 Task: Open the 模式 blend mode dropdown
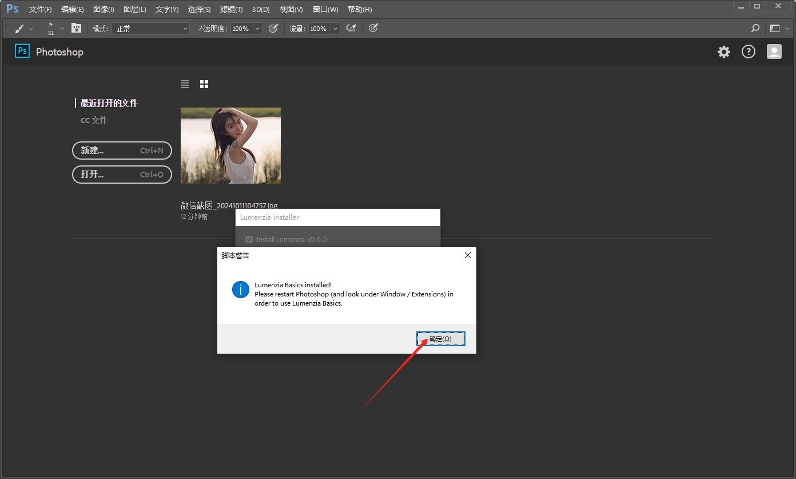point(150,28)
